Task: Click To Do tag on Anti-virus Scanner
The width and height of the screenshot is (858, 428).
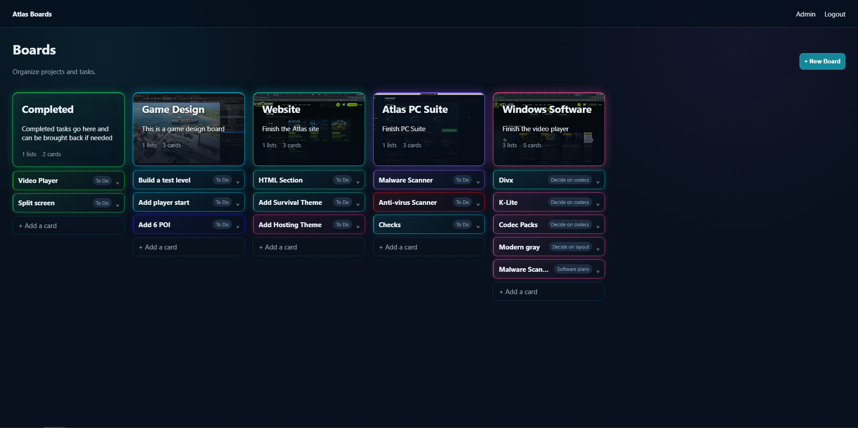Action: coord(463,202)
